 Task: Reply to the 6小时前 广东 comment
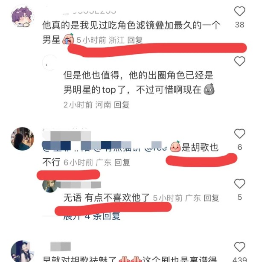click(122, 163)
